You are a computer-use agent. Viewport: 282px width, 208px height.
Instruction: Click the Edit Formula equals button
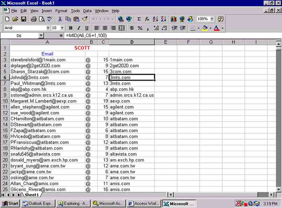61,35
